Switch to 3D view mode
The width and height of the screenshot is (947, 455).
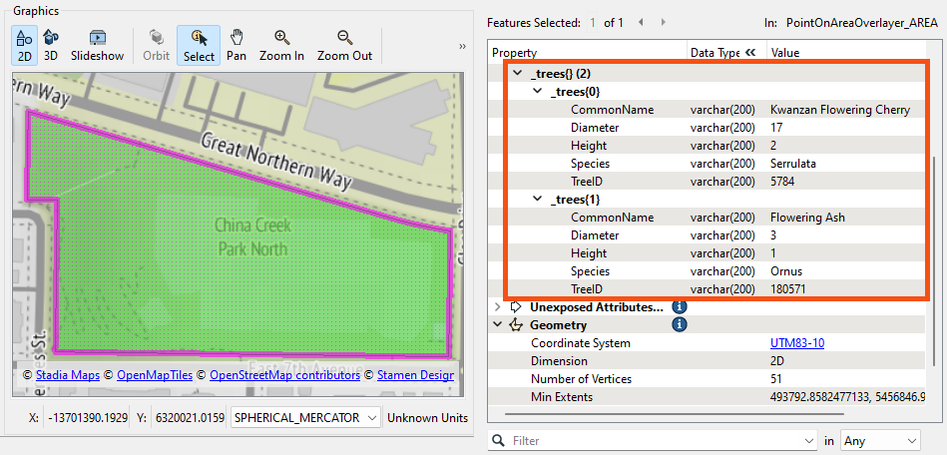[51, 45]
